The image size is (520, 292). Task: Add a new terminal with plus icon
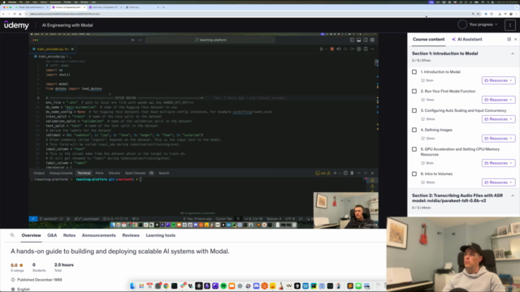click(x=335, y=173)
